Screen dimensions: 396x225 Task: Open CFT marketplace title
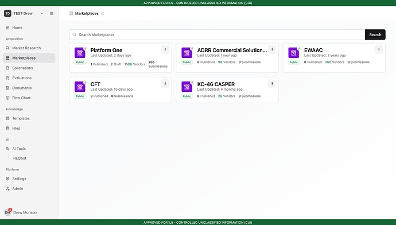(x=95, y=84)
